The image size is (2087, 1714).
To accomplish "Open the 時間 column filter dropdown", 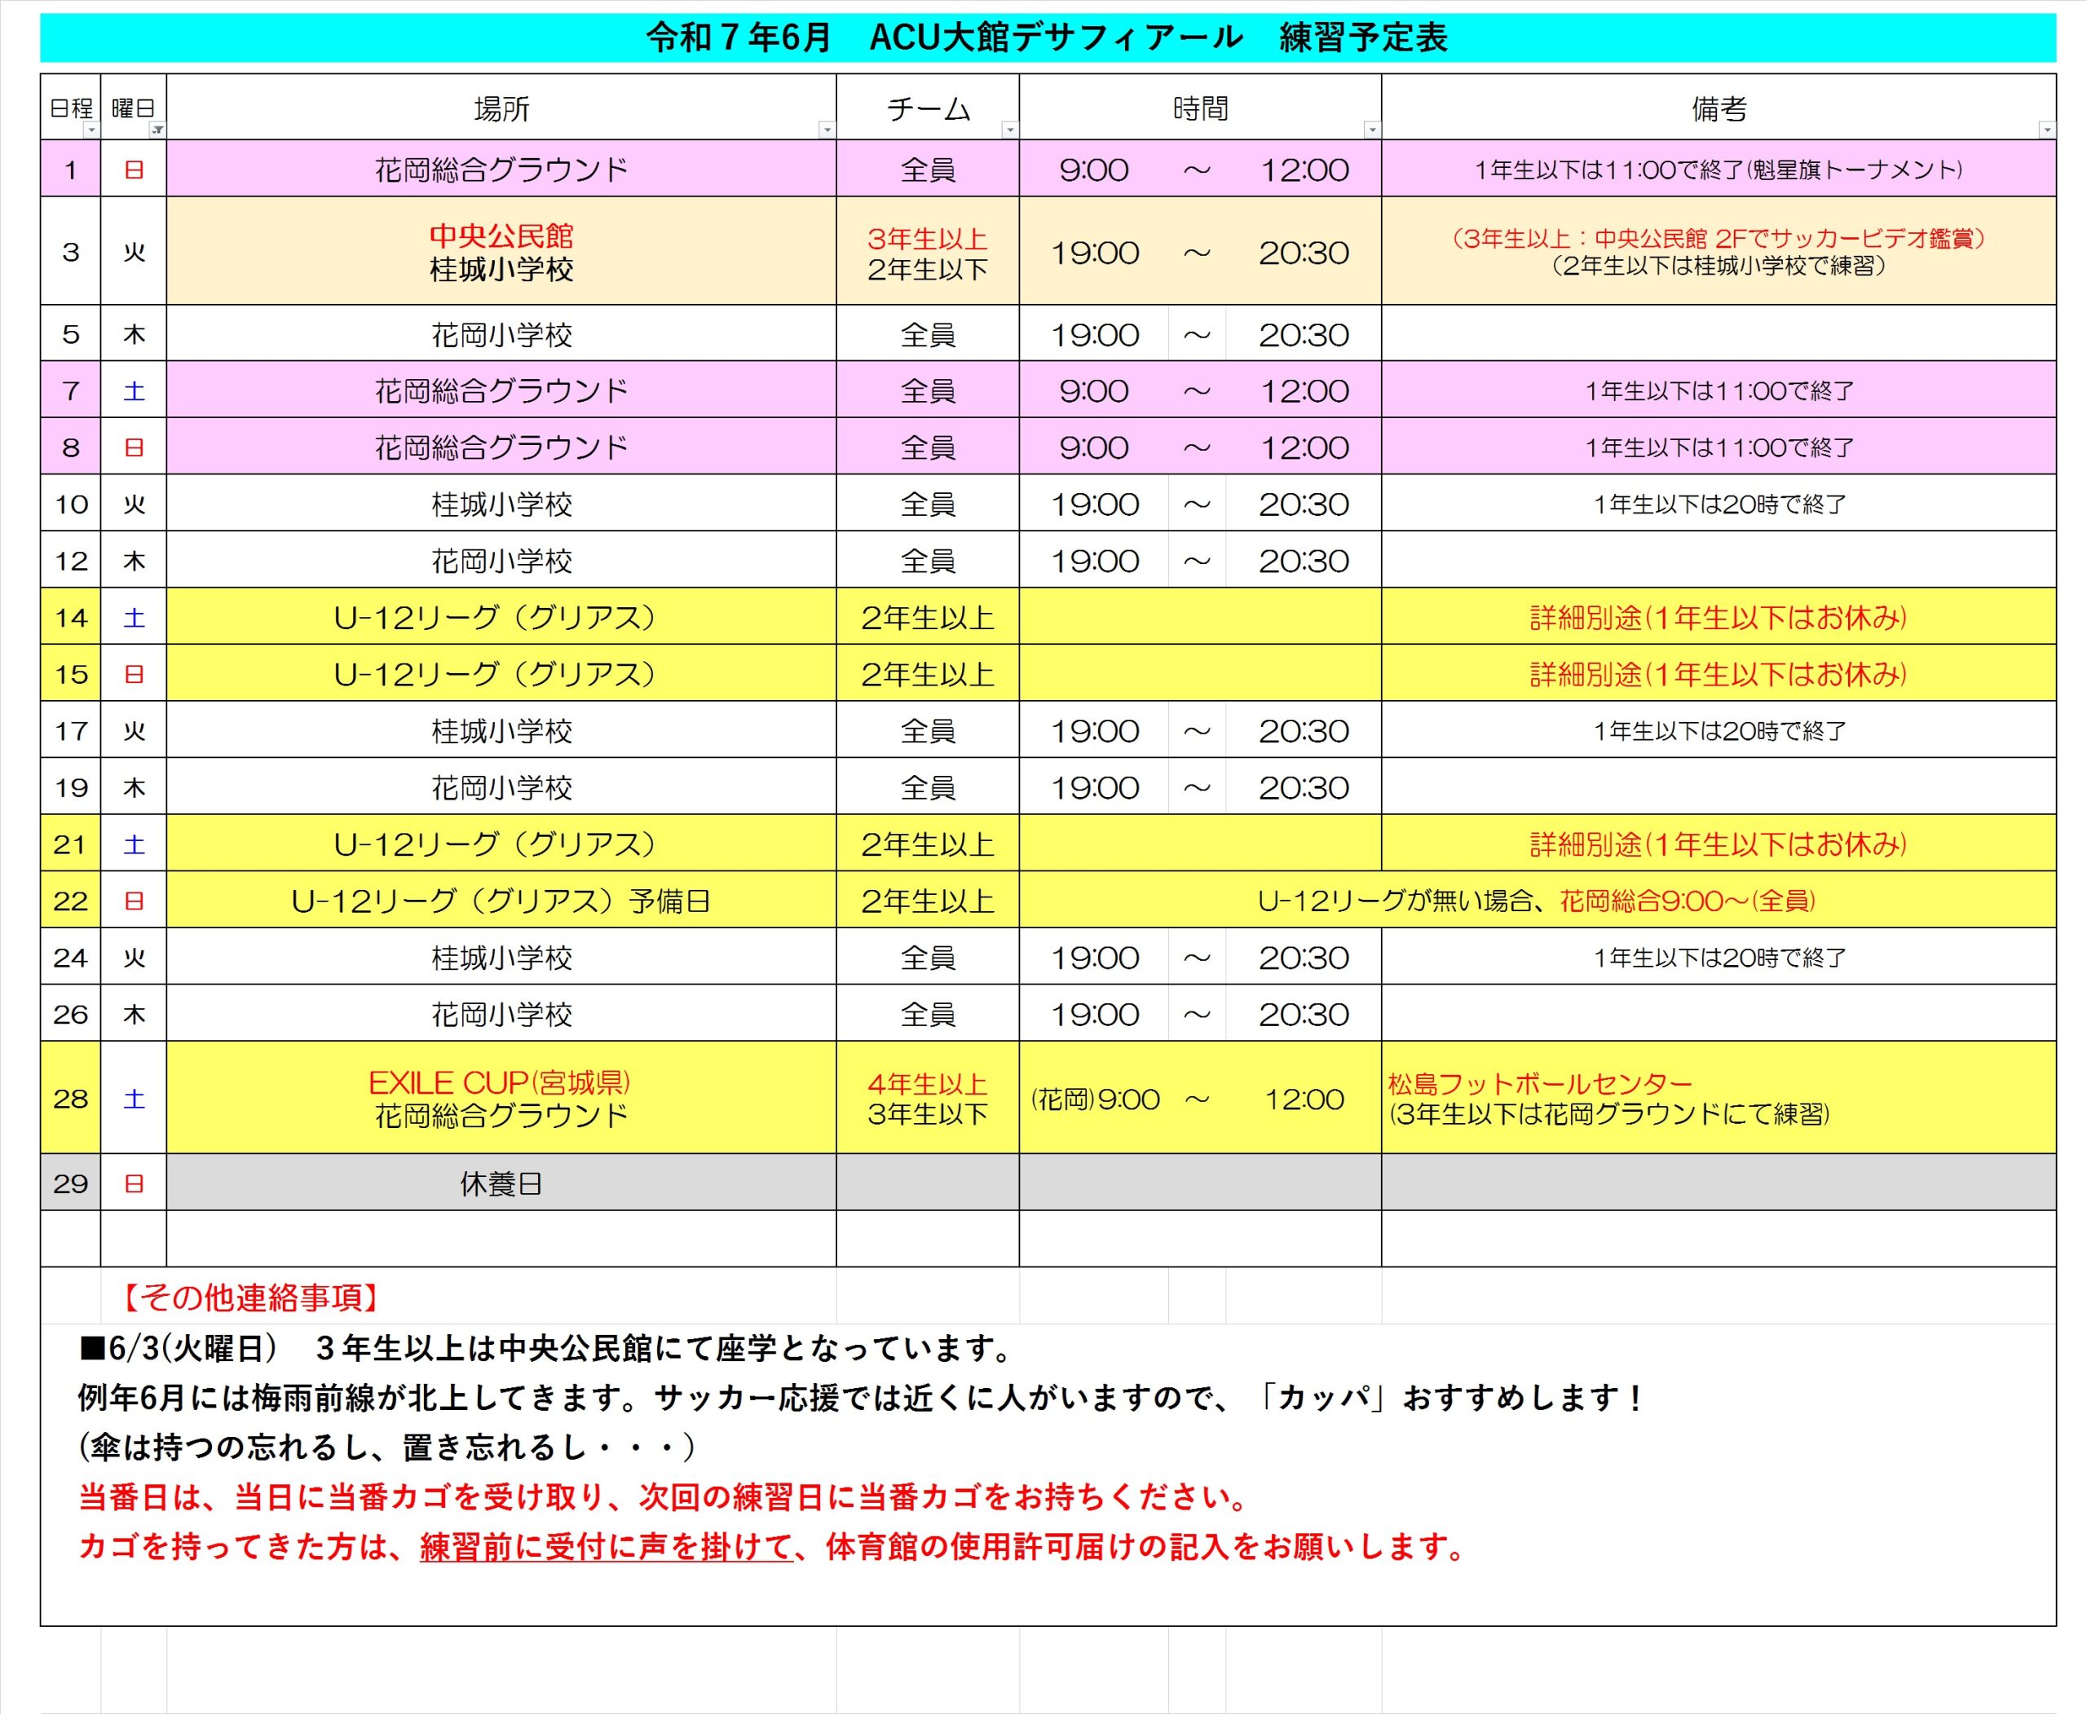I will click(x=1372, y=130).
